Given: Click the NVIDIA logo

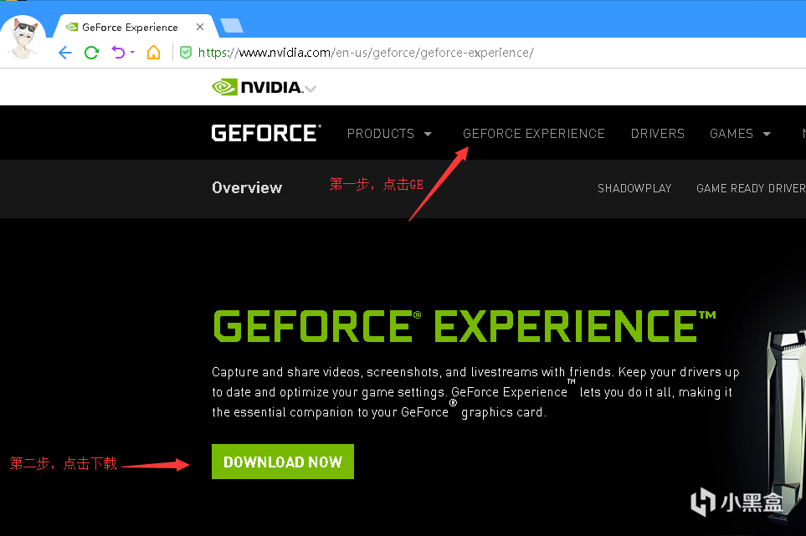Looking at the screenshot, I should (257, 87).
